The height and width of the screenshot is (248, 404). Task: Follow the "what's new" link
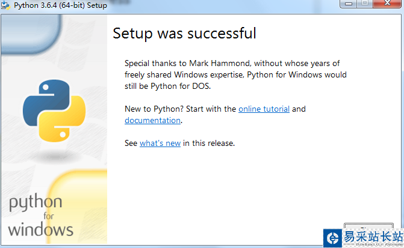160,143
